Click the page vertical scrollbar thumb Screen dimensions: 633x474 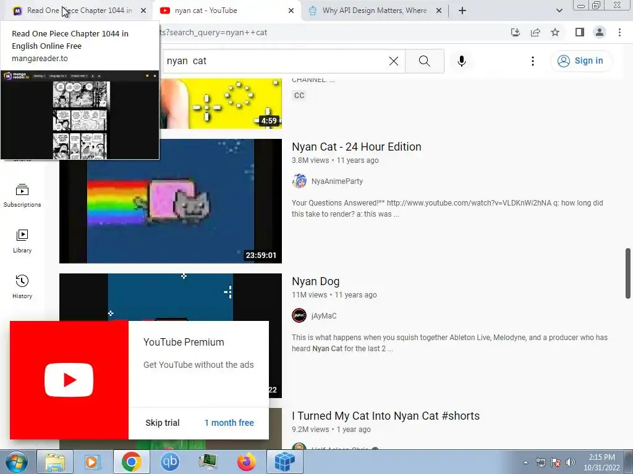click(x=628, y=273)
